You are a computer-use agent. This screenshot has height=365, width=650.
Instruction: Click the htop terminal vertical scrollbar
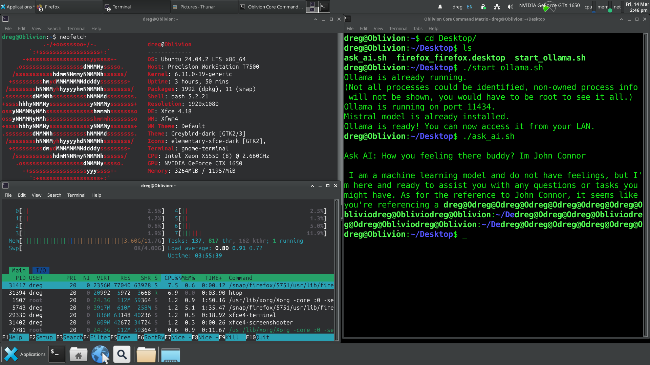tap(337, 270)
